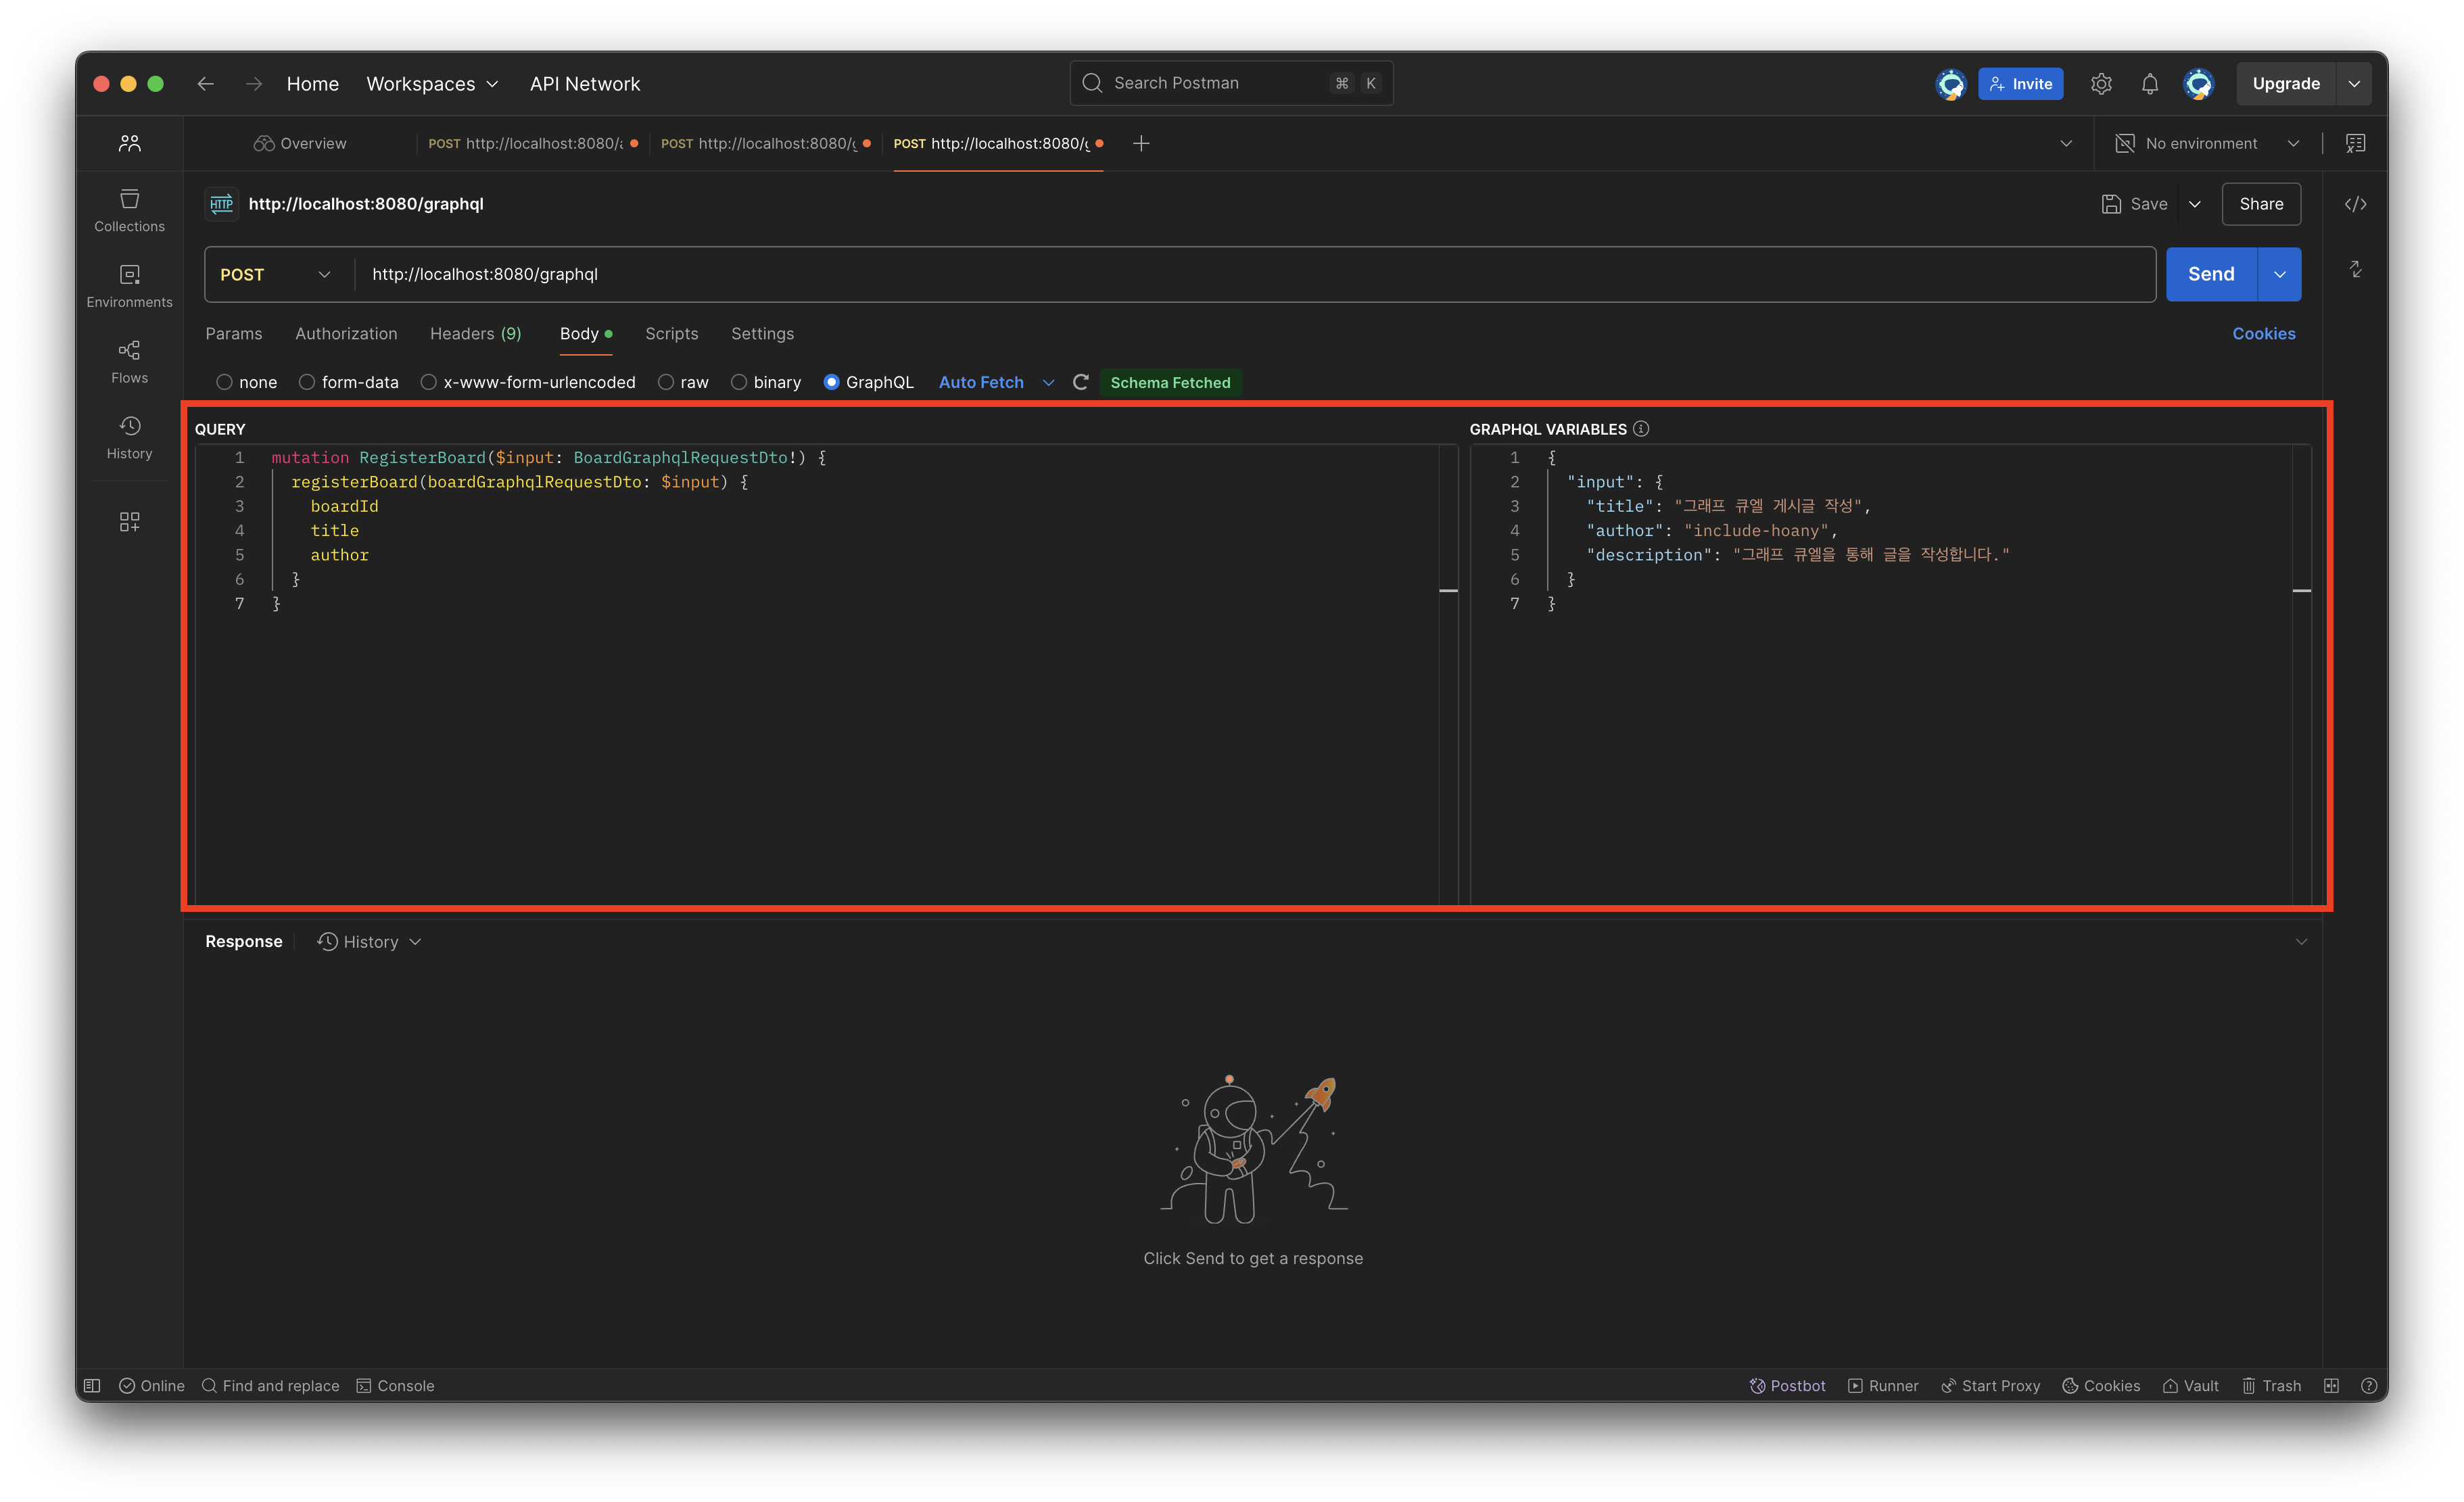Open the code snippet panel icon

[2355, 204]
